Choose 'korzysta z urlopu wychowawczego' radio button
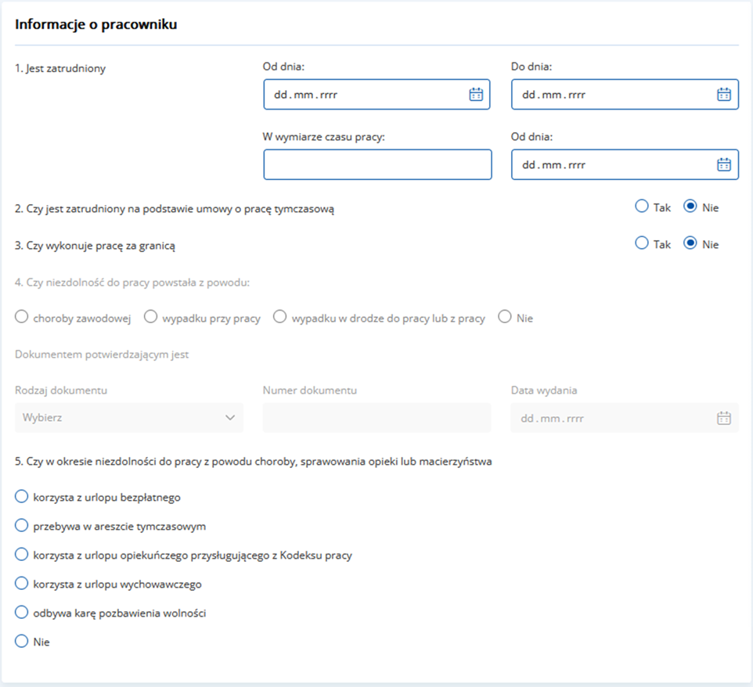Screen dimensions: 753x687 click(x=21, y=583)
